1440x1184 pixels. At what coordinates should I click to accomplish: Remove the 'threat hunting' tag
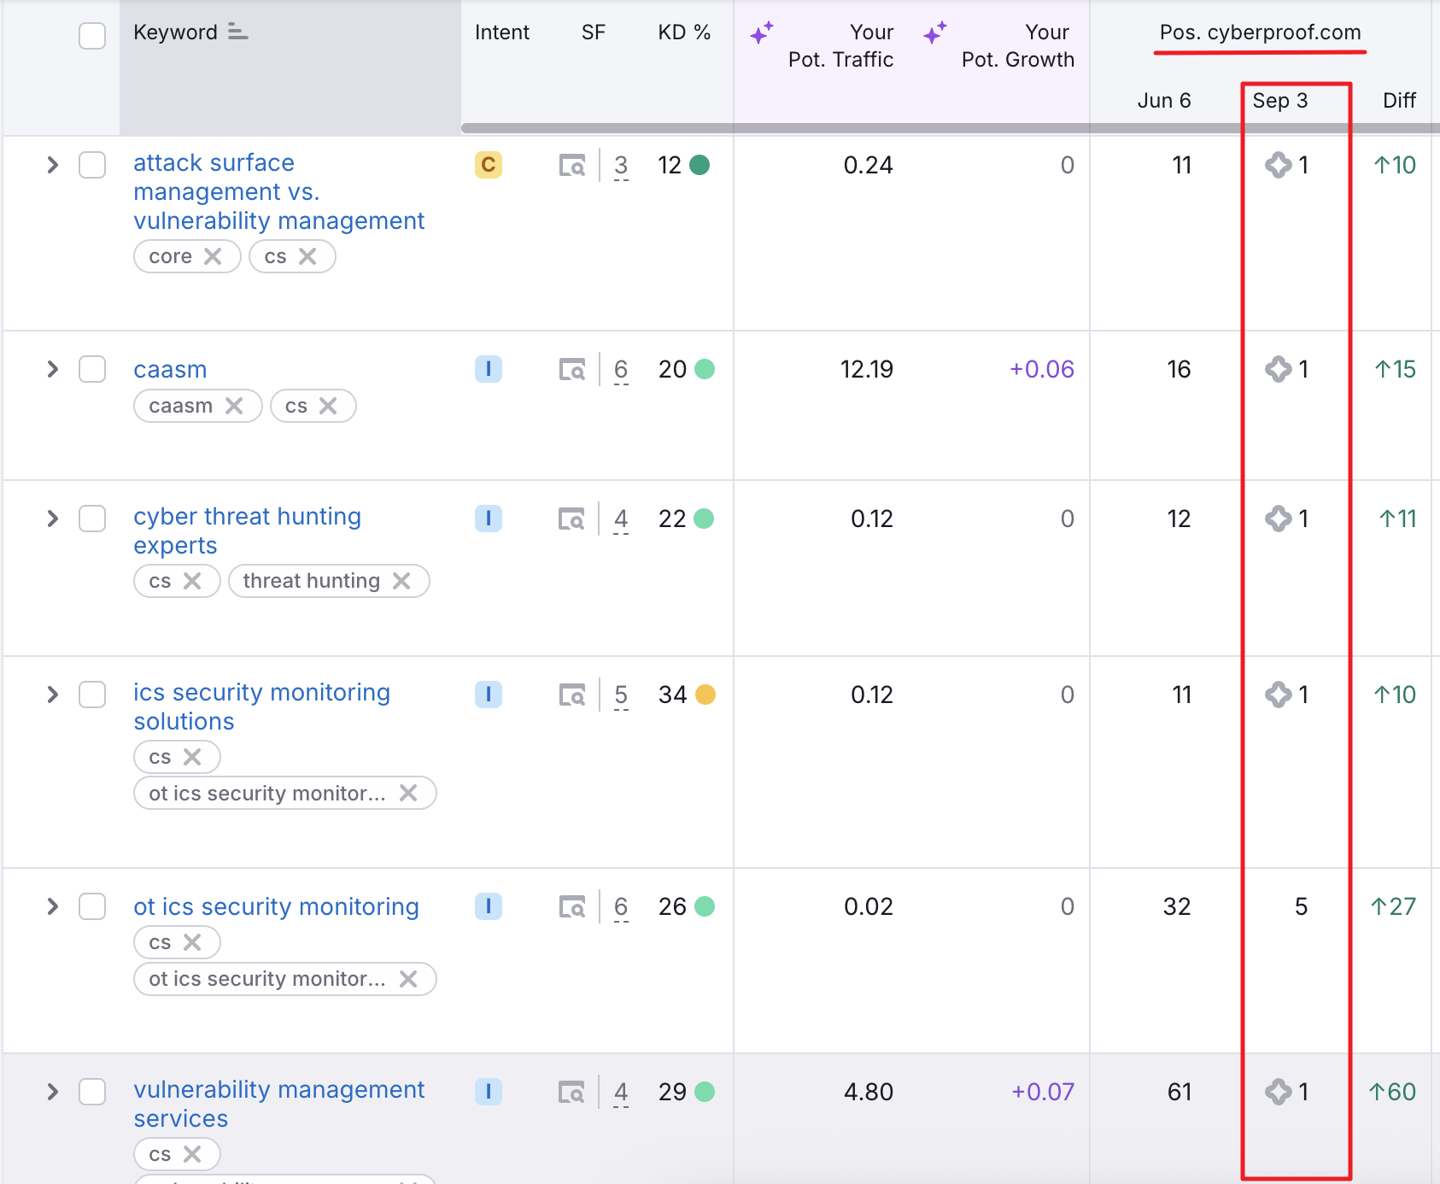401,581
